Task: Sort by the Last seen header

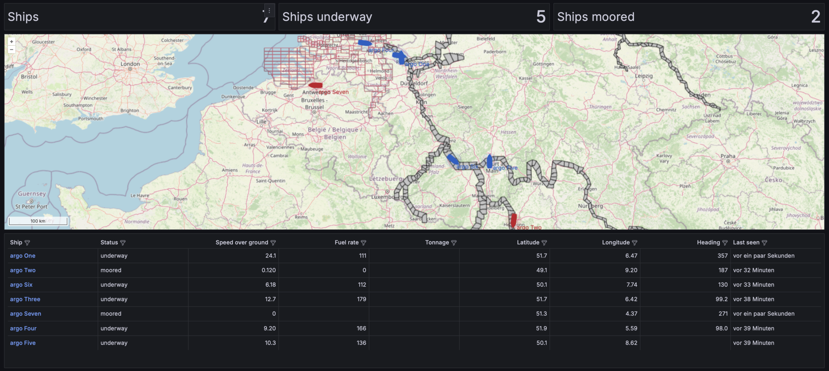Action: pos(746,243)
